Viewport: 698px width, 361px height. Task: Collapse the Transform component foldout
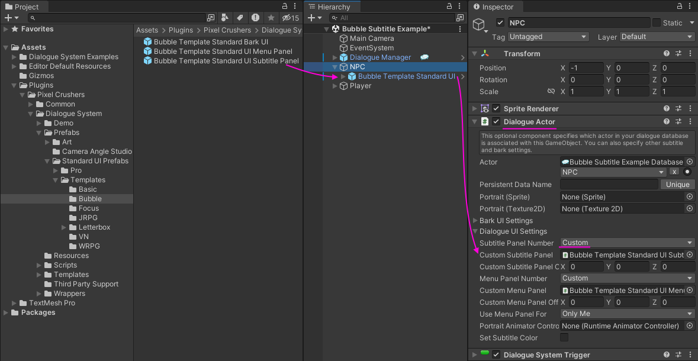tap(475, 53)
